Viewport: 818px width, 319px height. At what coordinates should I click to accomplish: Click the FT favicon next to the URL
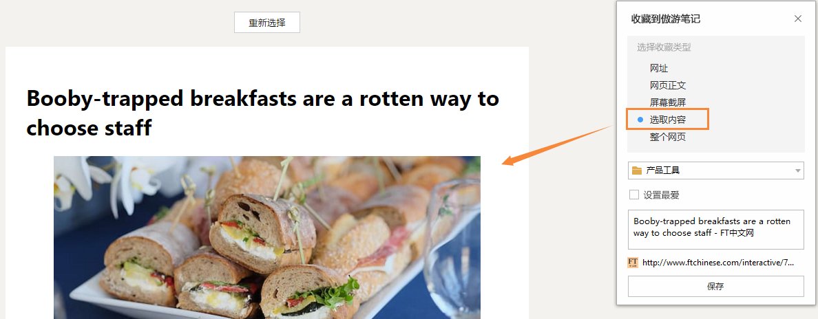633,263
